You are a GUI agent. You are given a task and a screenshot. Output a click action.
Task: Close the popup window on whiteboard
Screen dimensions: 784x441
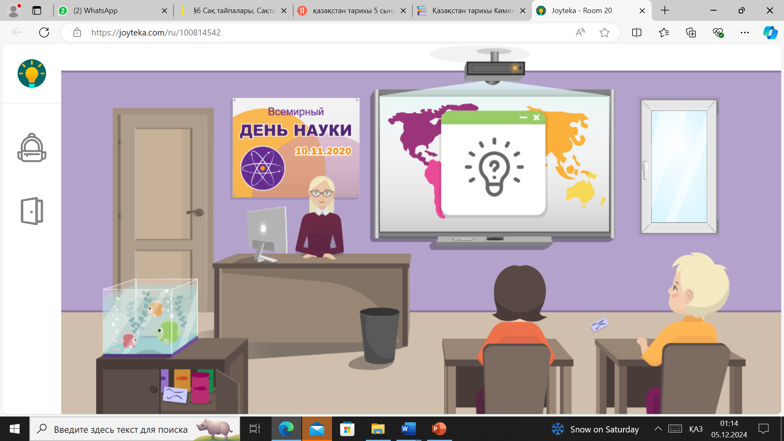point(537,118)
